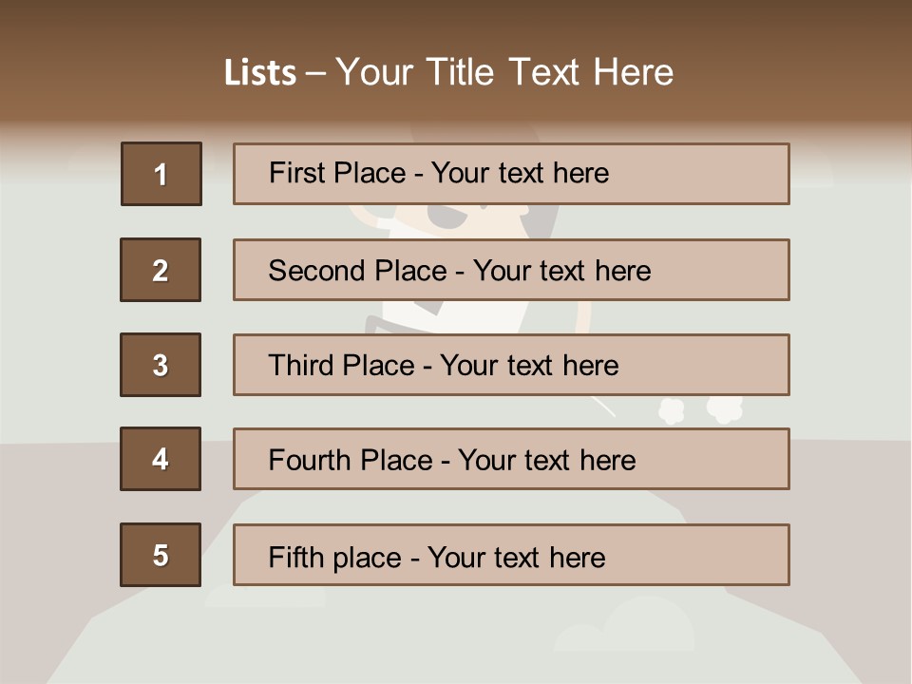Click the word Third in the list
This screenshot has height=684, width=912.
(300, 365)
